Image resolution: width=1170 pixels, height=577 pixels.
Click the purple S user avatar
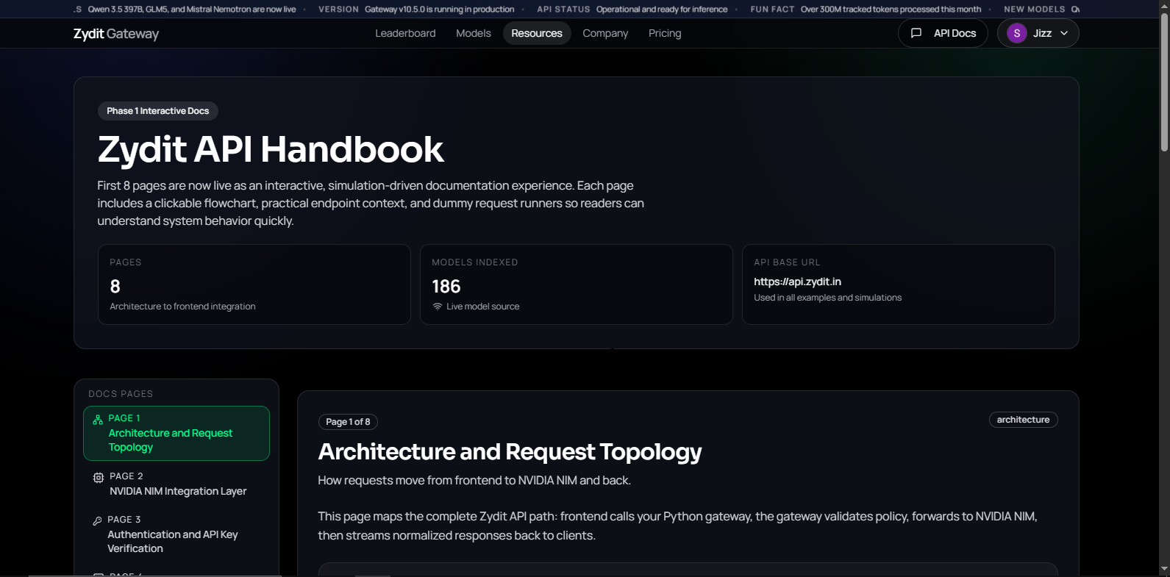coord(1017,33)
